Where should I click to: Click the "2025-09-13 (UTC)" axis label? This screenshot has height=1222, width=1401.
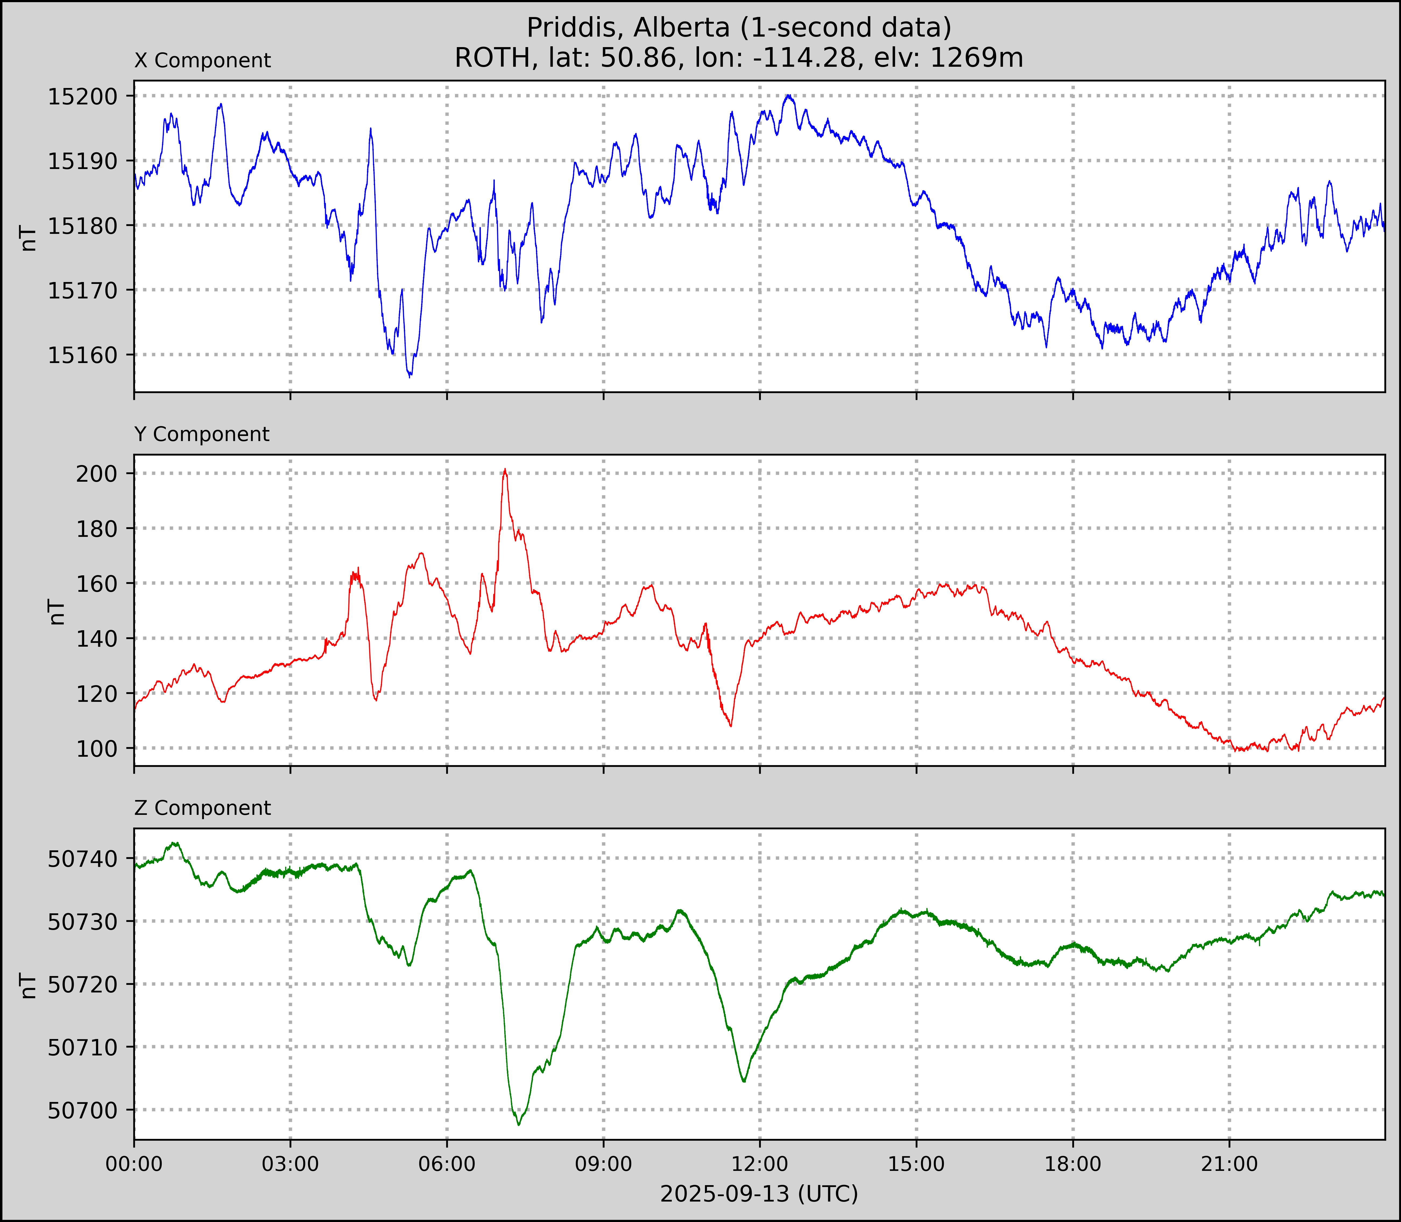pos(759,1194)
